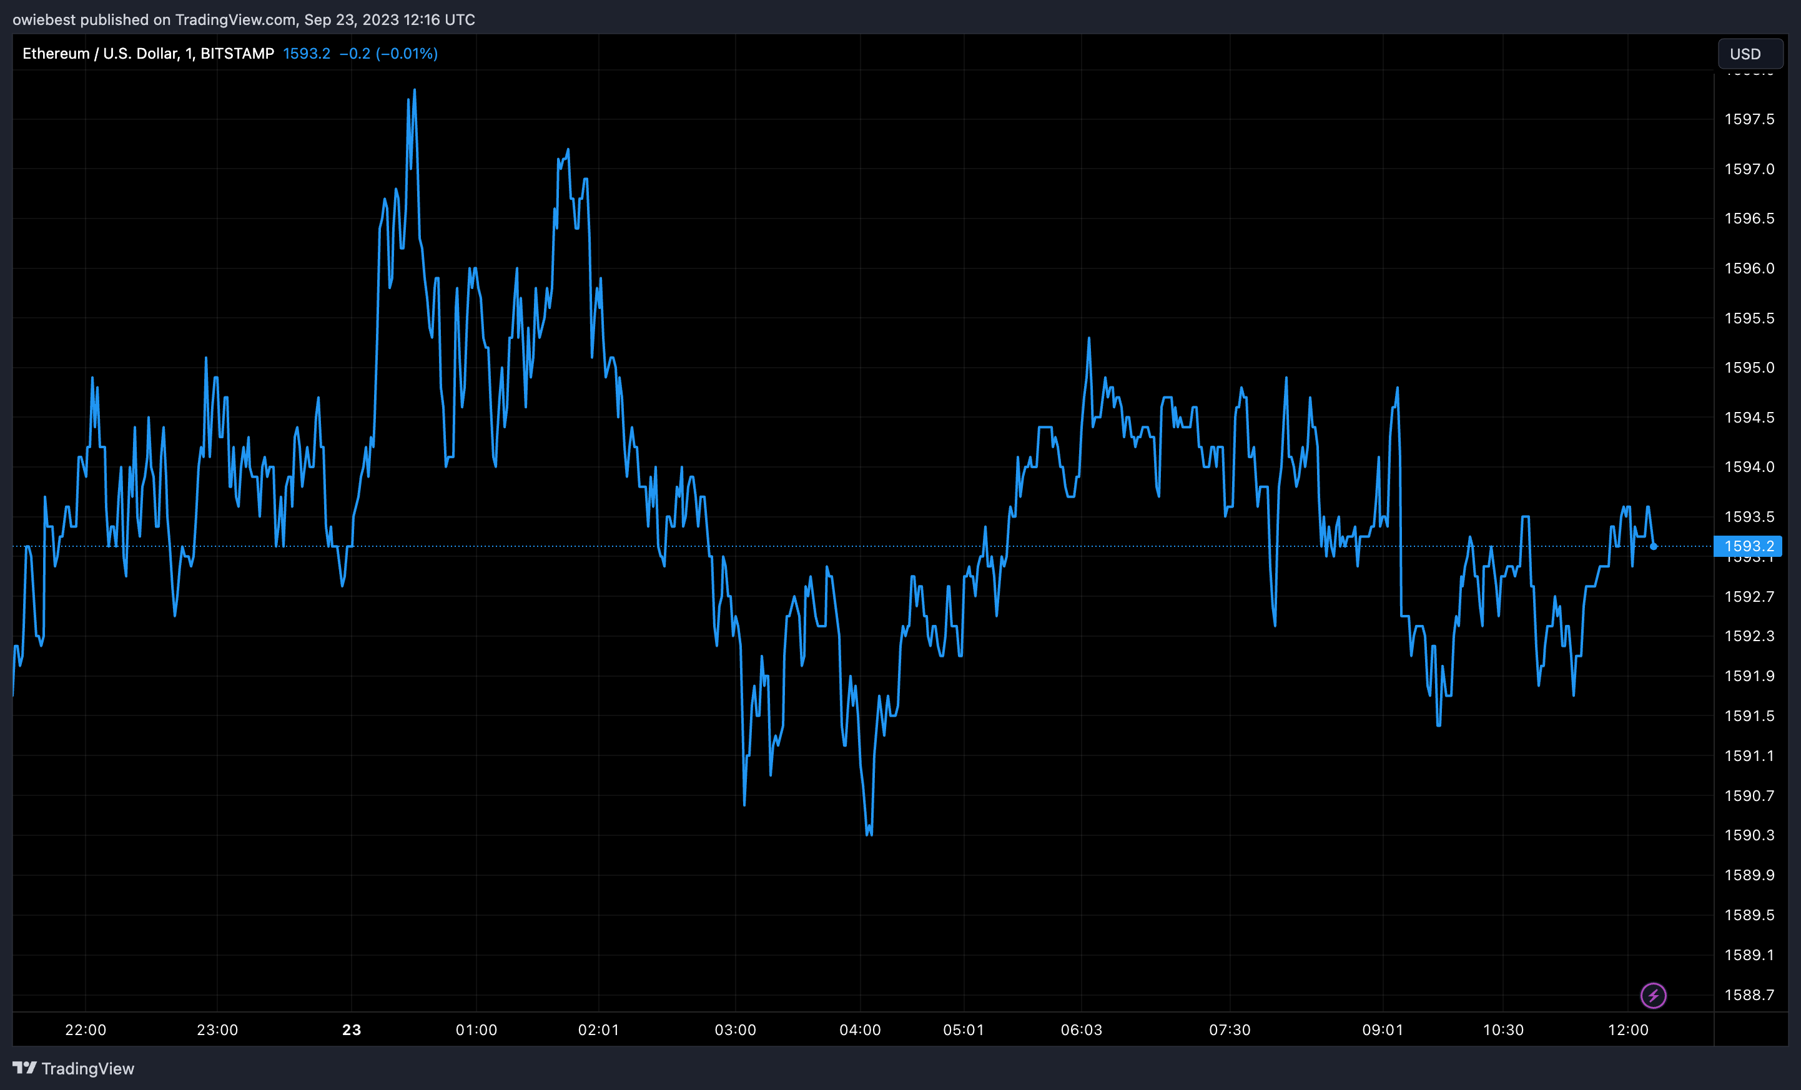This screenshot has width=1801, height=1090.
Task: Click the 02:01 time axis label
Action: point(599,1029)
